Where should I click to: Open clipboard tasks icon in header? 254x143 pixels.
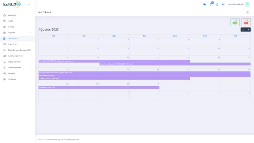217,4
